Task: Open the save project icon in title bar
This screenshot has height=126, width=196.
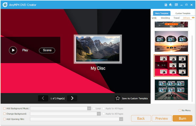Action: (x=166, y=5)
